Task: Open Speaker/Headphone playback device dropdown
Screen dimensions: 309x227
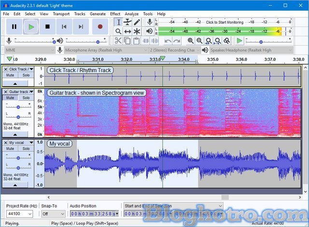Action: [x=251, y=50]
